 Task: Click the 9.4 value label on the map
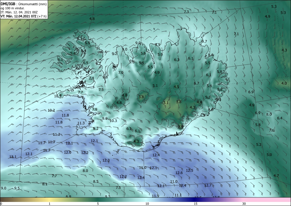(x=104, y=52)
